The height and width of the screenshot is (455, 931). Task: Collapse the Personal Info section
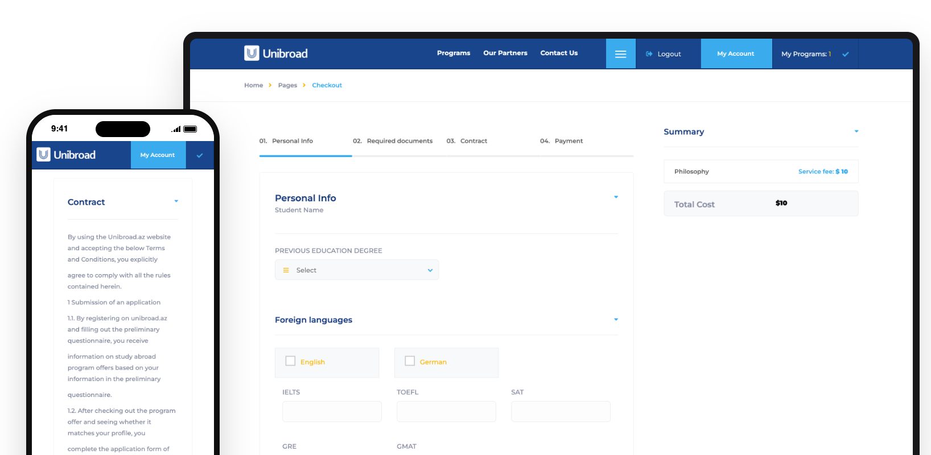point(616,197)
